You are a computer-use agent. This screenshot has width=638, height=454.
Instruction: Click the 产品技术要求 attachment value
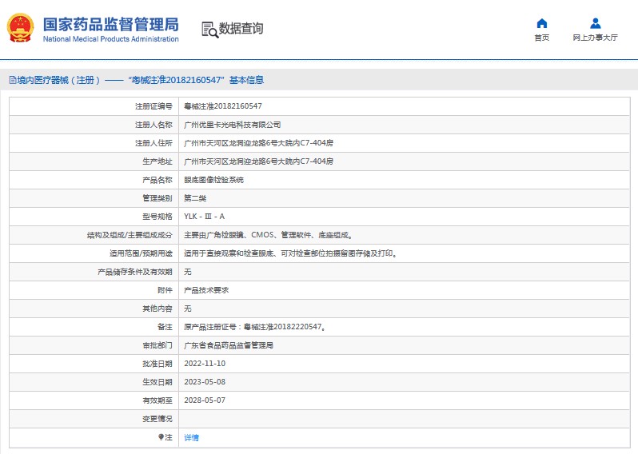[206, 290]
